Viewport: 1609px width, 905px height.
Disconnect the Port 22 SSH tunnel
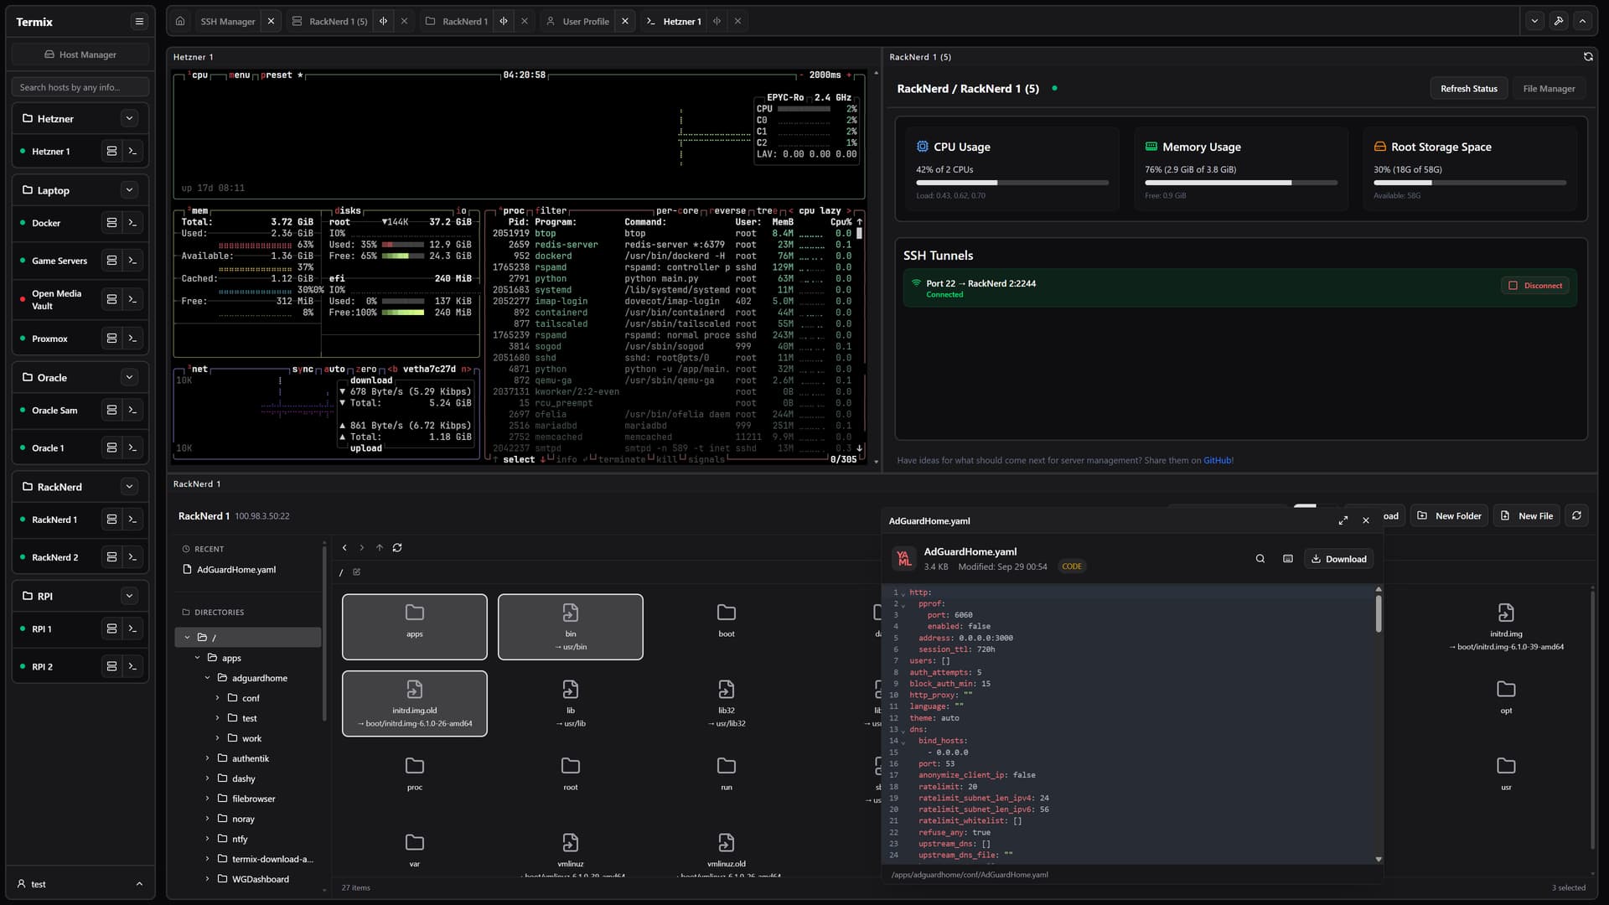tap(1535, 286)
